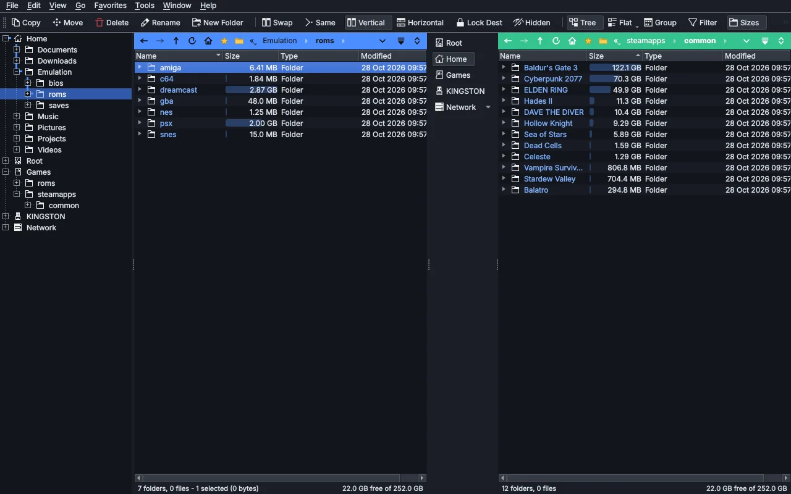Viewport: 791px width, 494px height.
Task: Toggle Hidden files display
Action: click(x=531, y=23)
